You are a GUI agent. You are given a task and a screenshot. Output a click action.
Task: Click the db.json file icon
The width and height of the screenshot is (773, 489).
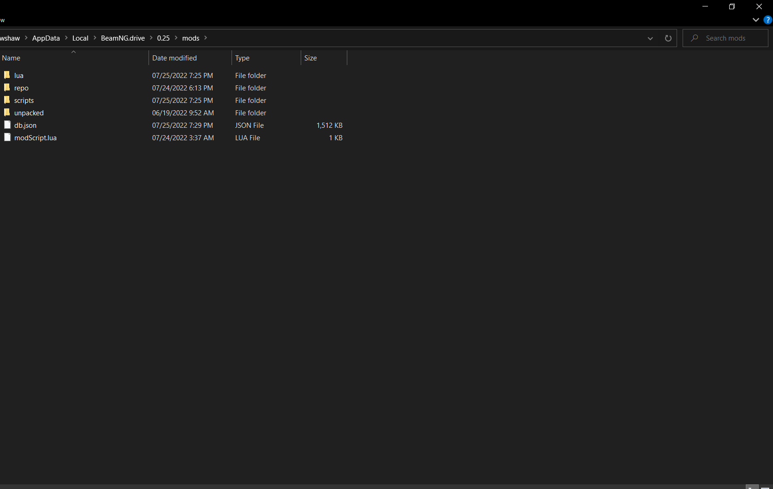[7, 125]
